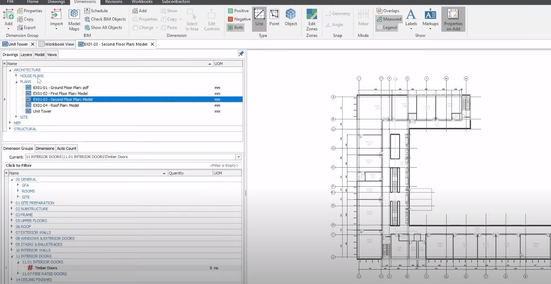Click the Add dimension group icon
Screen dimensions: 551x284
tap(8, 17)
